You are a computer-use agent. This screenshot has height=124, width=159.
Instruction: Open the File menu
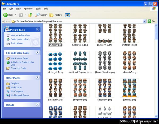(5, 9)
